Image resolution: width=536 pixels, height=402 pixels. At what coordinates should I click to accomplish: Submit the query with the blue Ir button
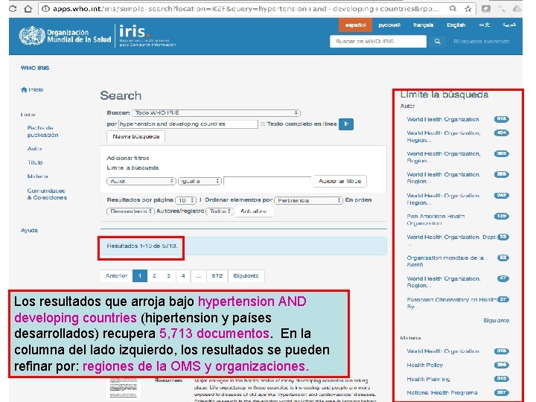(346, 124)
